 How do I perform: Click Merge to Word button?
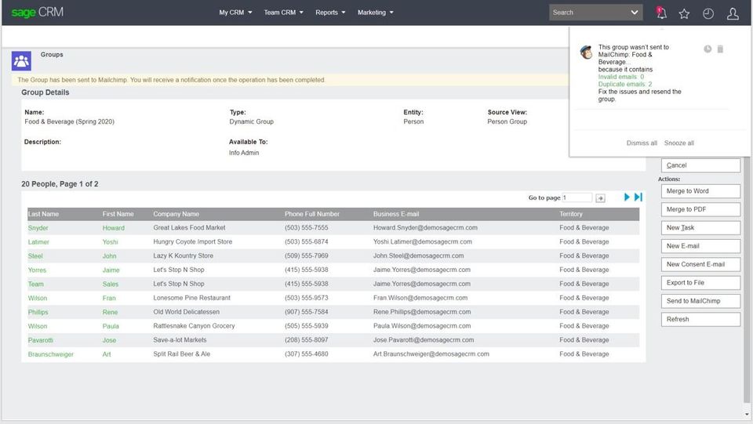pyautogui.click(x=700, y=191)
